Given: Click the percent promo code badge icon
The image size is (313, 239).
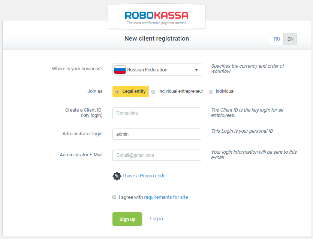Looking at the screenshot, I should (117, 176).
